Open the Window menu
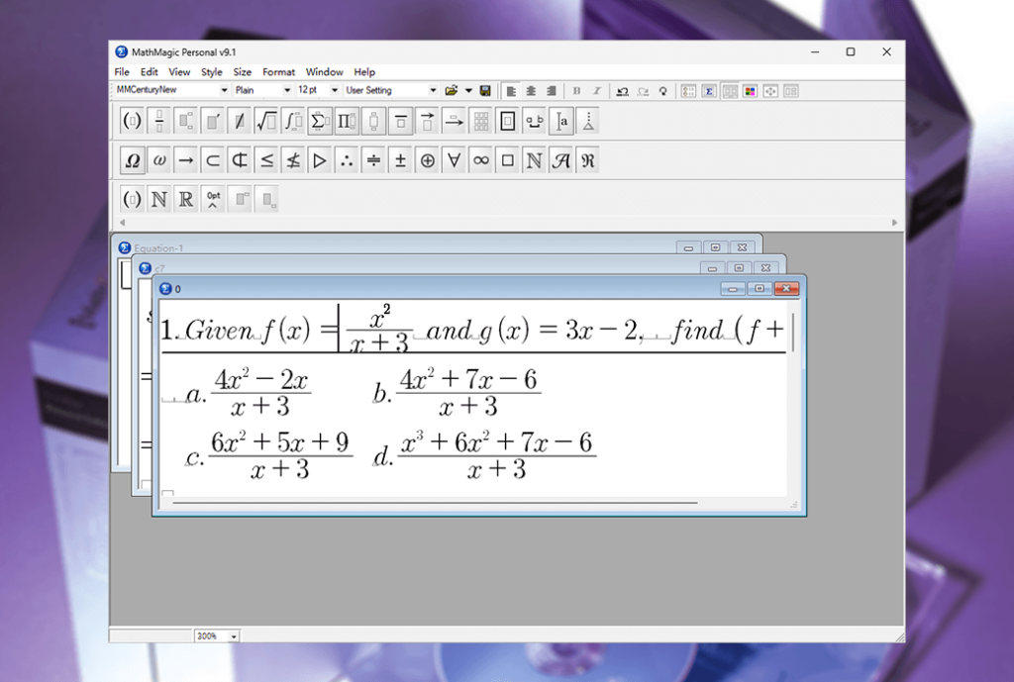 point(325,71)
